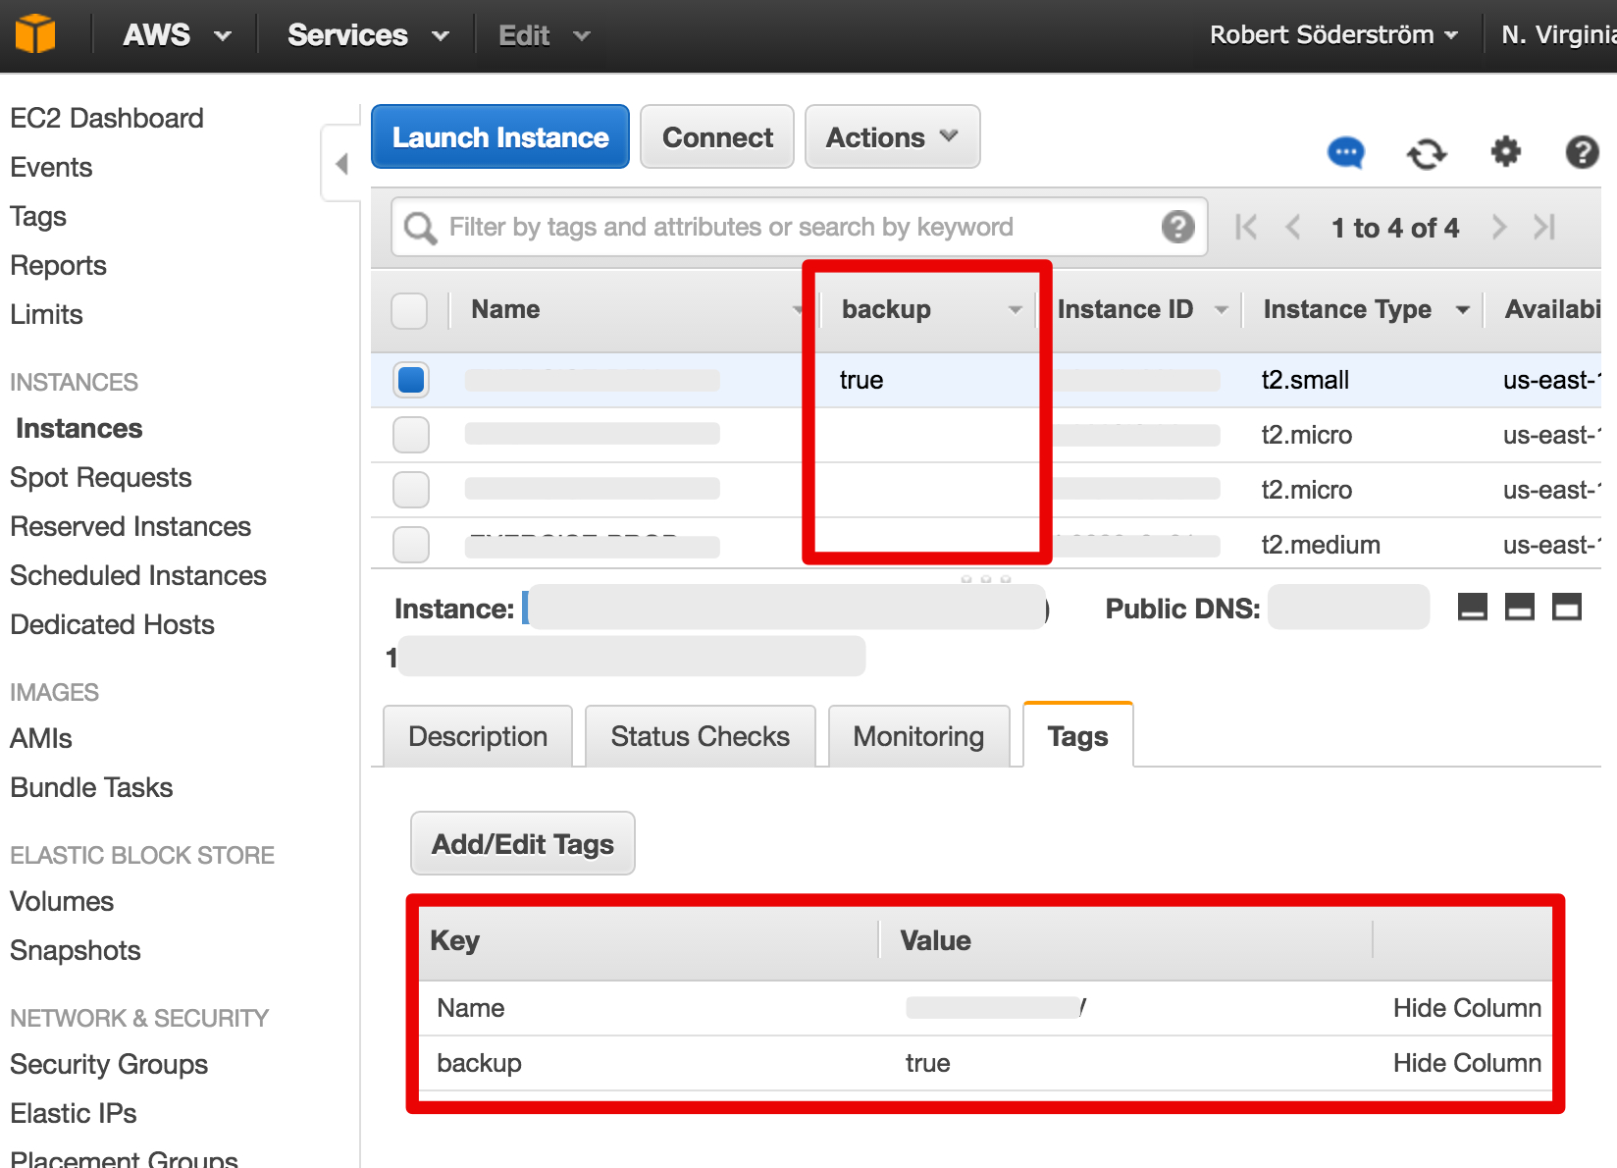1617x1168 pixels.
Task: Go to first page of results
Action: coord(1246,228)
